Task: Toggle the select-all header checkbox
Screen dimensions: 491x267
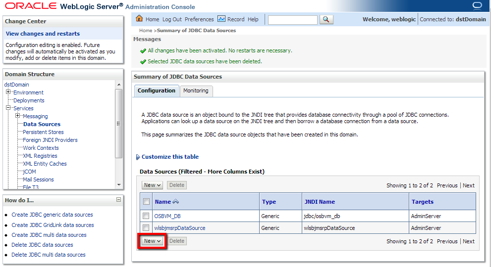Action: click(146, 202)
